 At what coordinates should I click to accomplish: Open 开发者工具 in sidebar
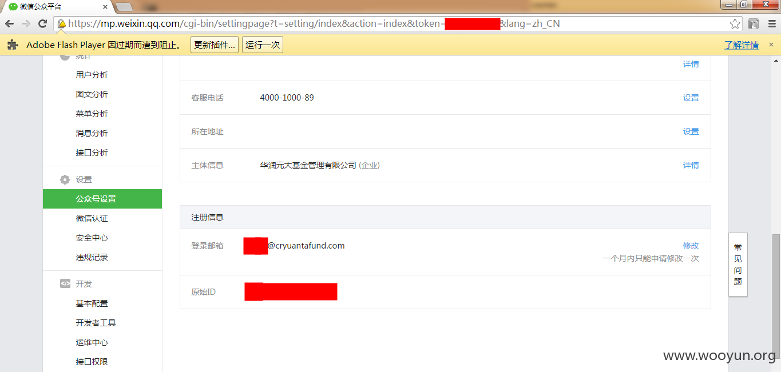click(96, 323)
